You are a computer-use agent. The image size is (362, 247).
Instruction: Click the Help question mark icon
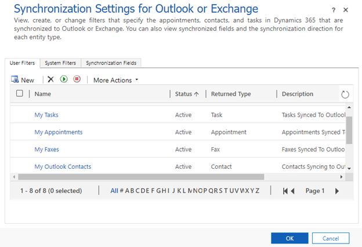click(x=334, y=10)
